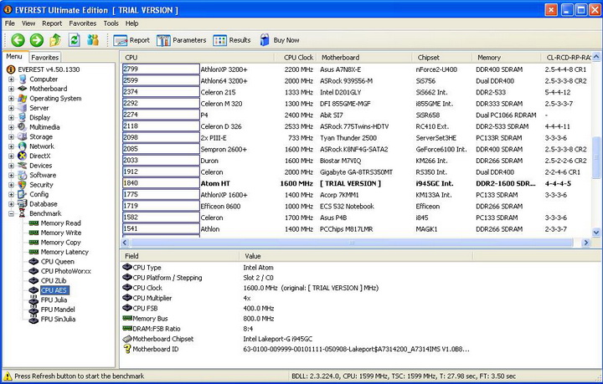603x384 pixels.
Task: Click the warning icon in status bar
Action: pyautogui.click(x=8, y=376)
